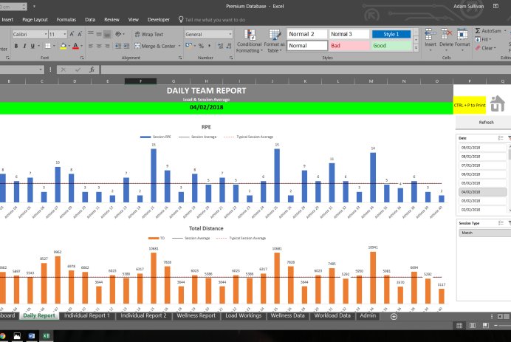Open the Formulas ribbon tab
511x342 pixels.
66,19
